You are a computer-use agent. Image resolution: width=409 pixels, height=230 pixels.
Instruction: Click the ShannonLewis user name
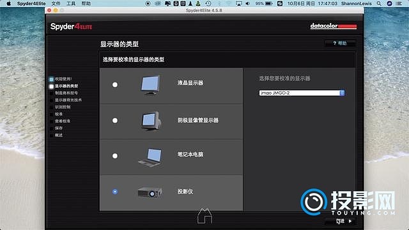[357, 3]
